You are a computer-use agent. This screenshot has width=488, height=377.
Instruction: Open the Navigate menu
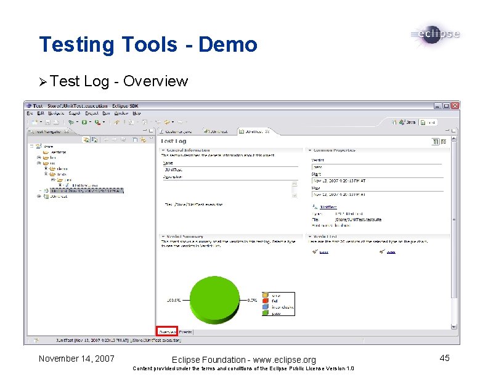[x=56, y=113]
